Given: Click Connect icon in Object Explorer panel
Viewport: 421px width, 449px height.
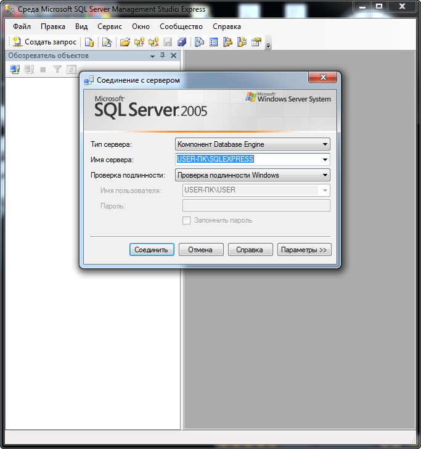Looking at the screenshot, I should click(15, 69).
